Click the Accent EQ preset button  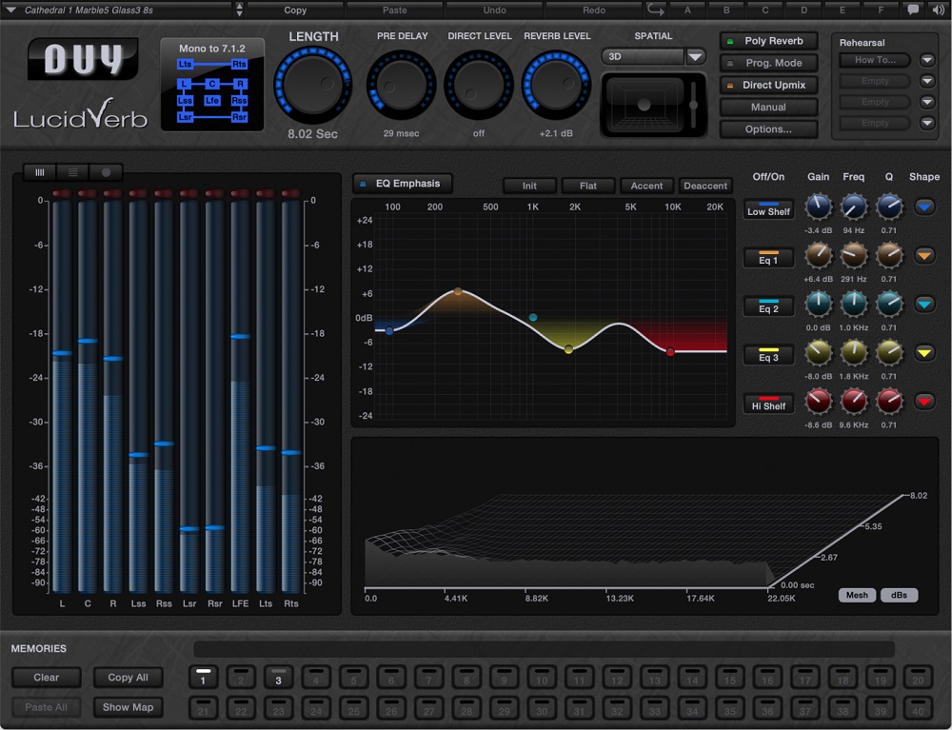tap(646, 186)
